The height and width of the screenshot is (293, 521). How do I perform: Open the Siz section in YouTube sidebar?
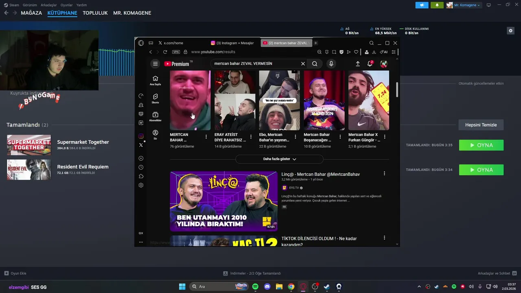pos(155,134)
